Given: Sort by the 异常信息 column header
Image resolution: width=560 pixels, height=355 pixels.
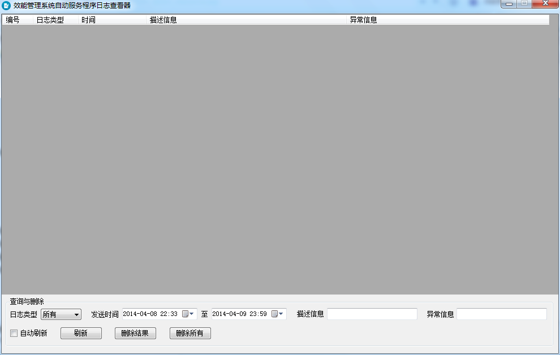Looking at the screenshot, I should click(x=448, y=20).
